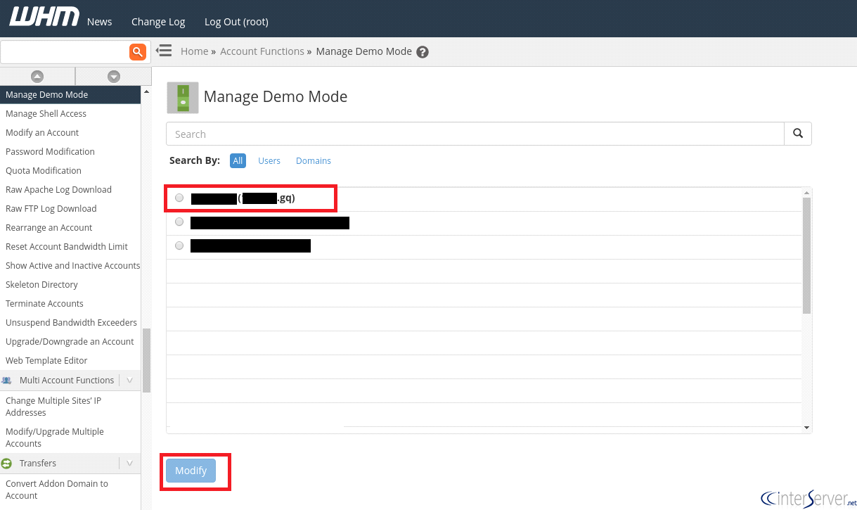
Task: Open Convert Addon Domain to Account
Action: click(x=57, y=490)
